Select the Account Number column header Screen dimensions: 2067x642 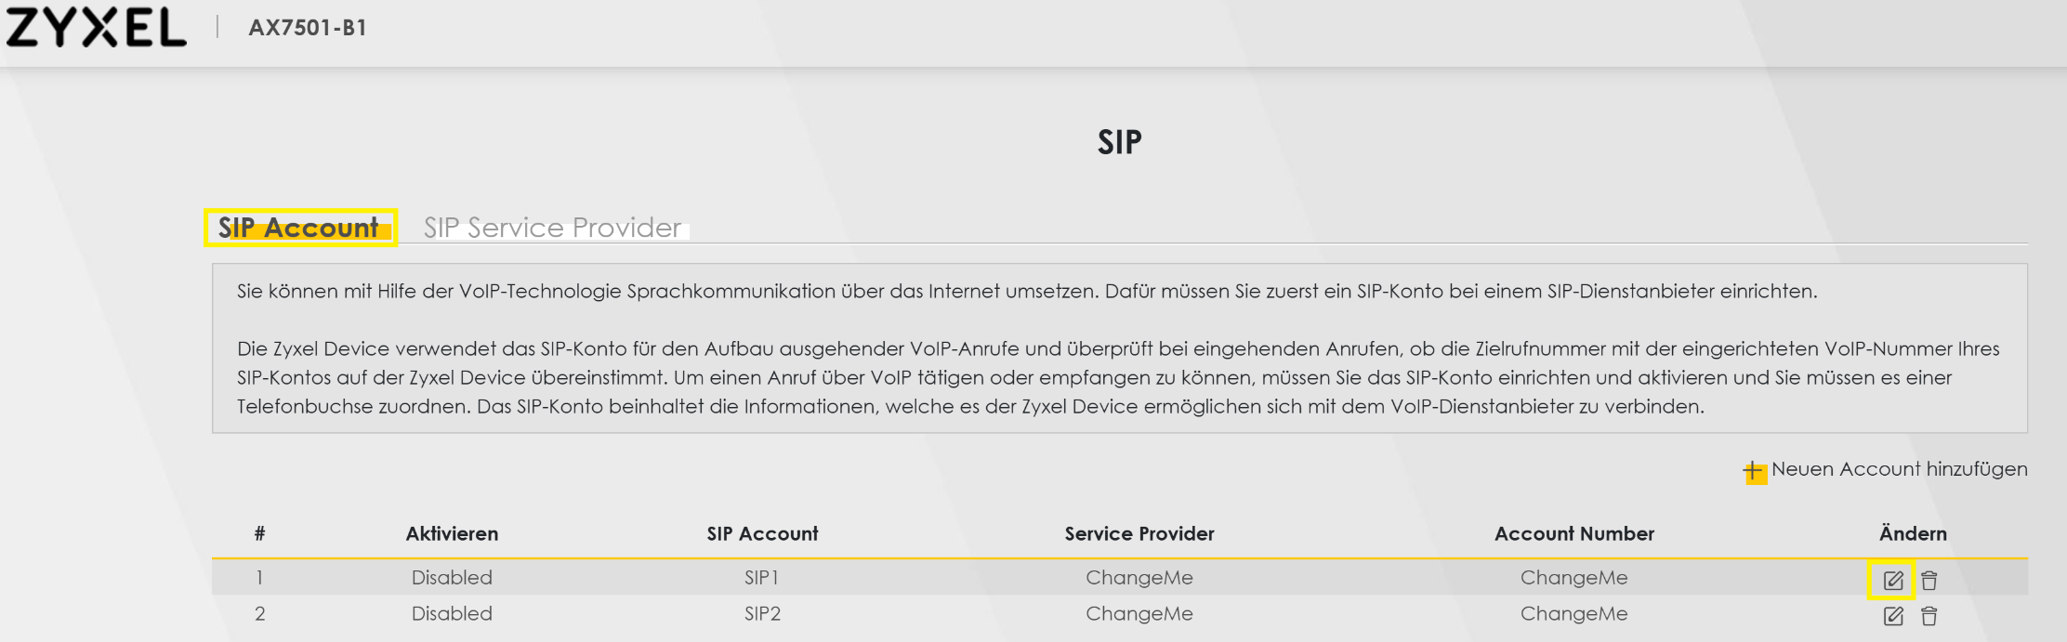pyautogui.click(x=1574, y=533)
